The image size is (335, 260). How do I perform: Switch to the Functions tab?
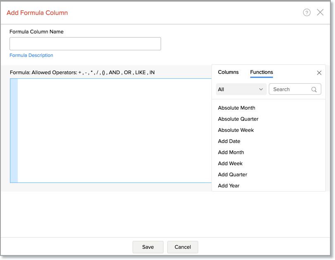(261, 72)
